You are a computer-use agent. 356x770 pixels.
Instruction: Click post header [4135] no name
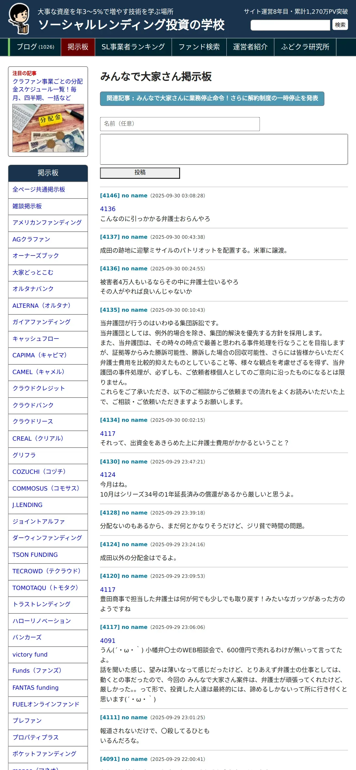pos(124,310)
